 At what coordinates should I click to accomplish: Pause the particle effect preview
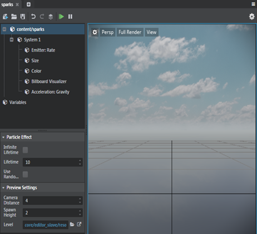pyautogui.click(x=70, y=17)
